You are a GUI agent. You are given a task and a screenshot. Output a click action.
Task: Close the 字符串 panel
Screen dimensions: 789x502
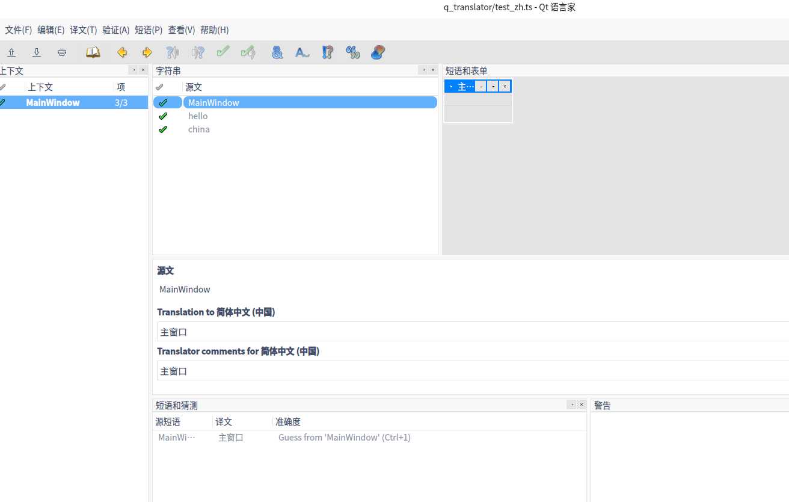point(432,70)
